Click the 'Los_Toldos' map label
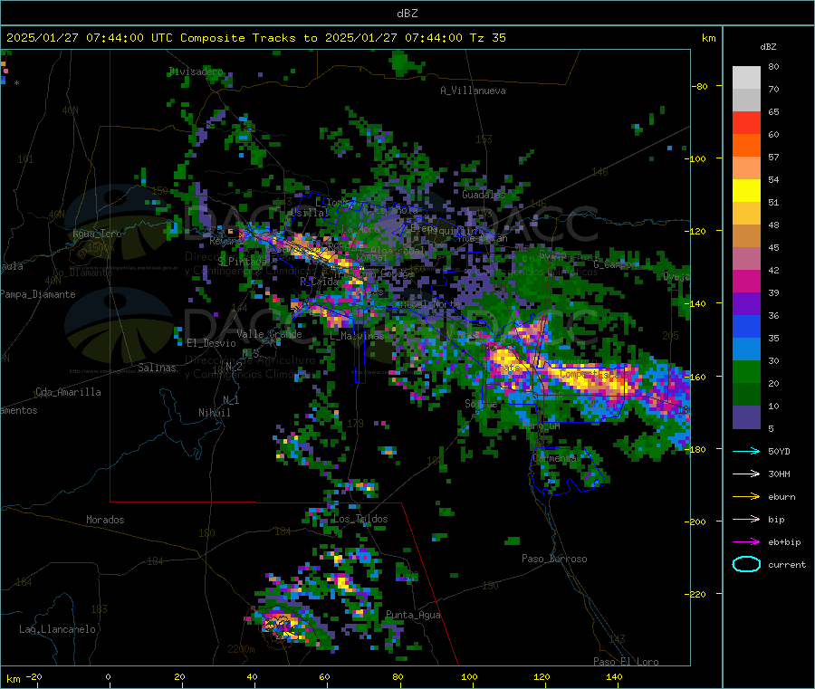 click(x=360, y=519)
